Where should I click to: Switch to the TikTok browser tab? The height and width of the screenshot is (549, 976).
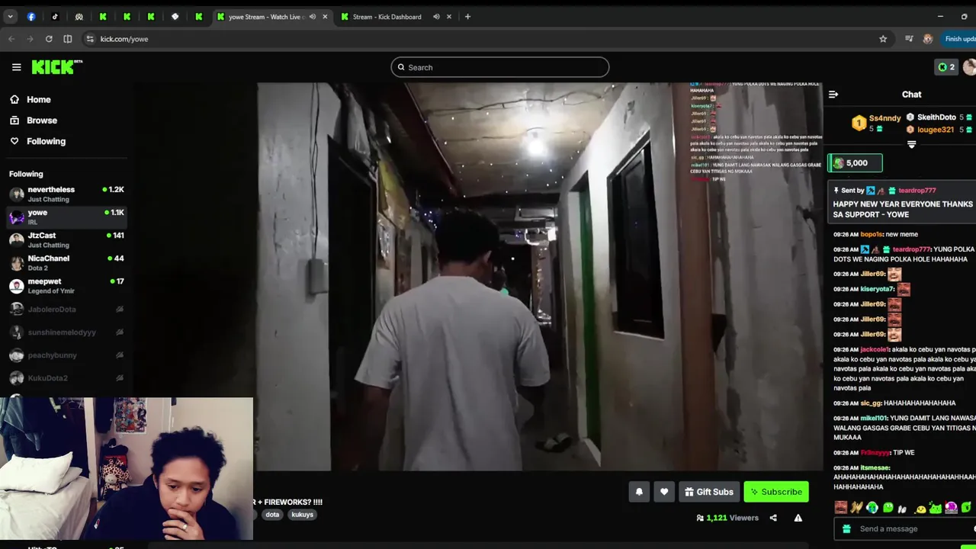tap(55, 17)
